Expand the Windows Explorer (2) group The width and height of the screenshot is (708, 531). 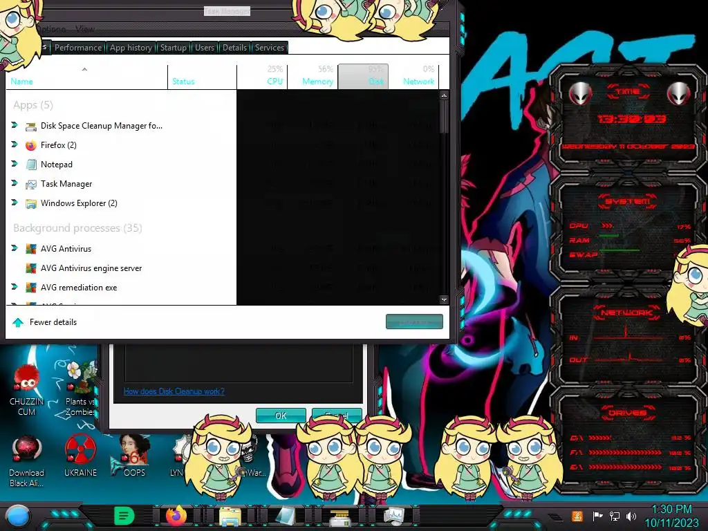(15, 203)
